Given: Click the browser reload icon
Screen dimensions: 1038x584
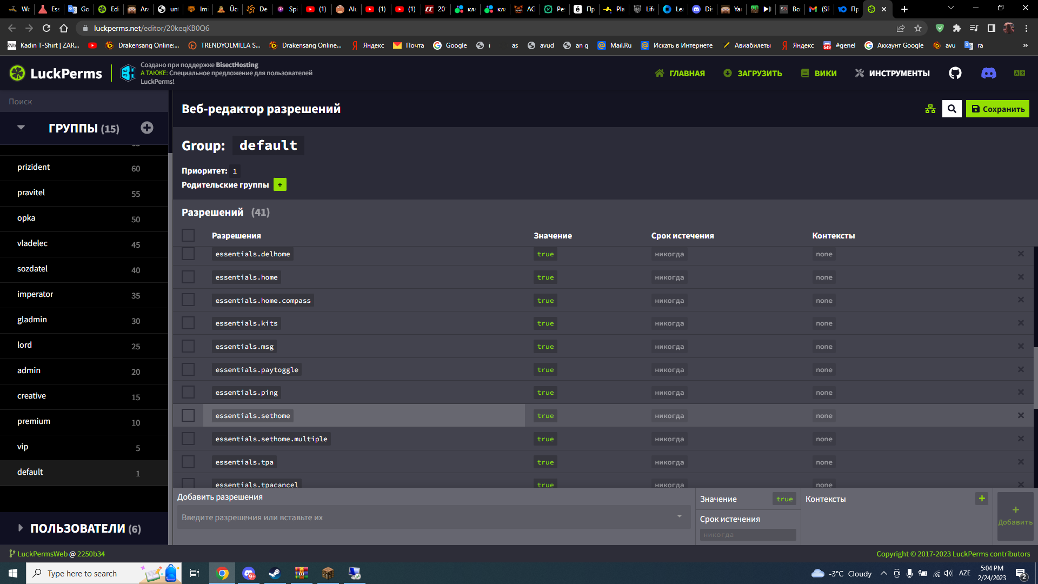Looking at the screenshot, I should 46,28.
